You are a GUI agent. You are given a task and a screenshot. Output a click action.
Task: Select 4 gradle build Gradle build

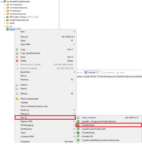[x=109, y=129]
